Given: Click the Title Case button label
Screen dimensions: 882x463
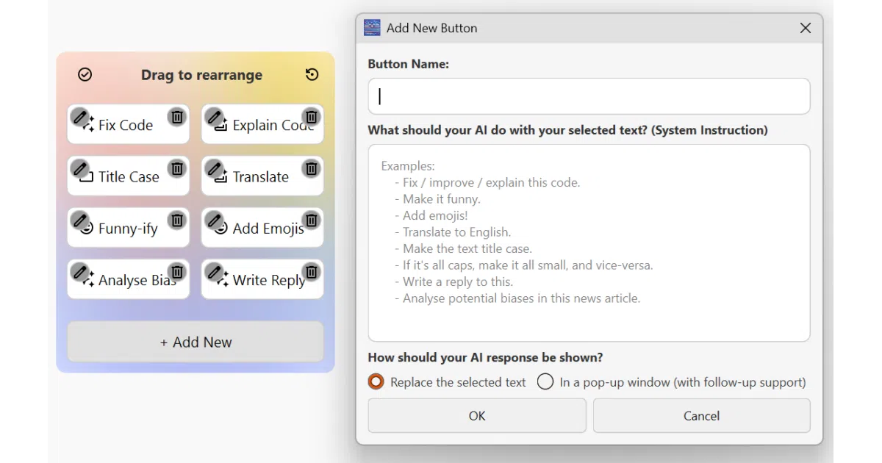Looking at the screenshot, I should tap(129, 177).
